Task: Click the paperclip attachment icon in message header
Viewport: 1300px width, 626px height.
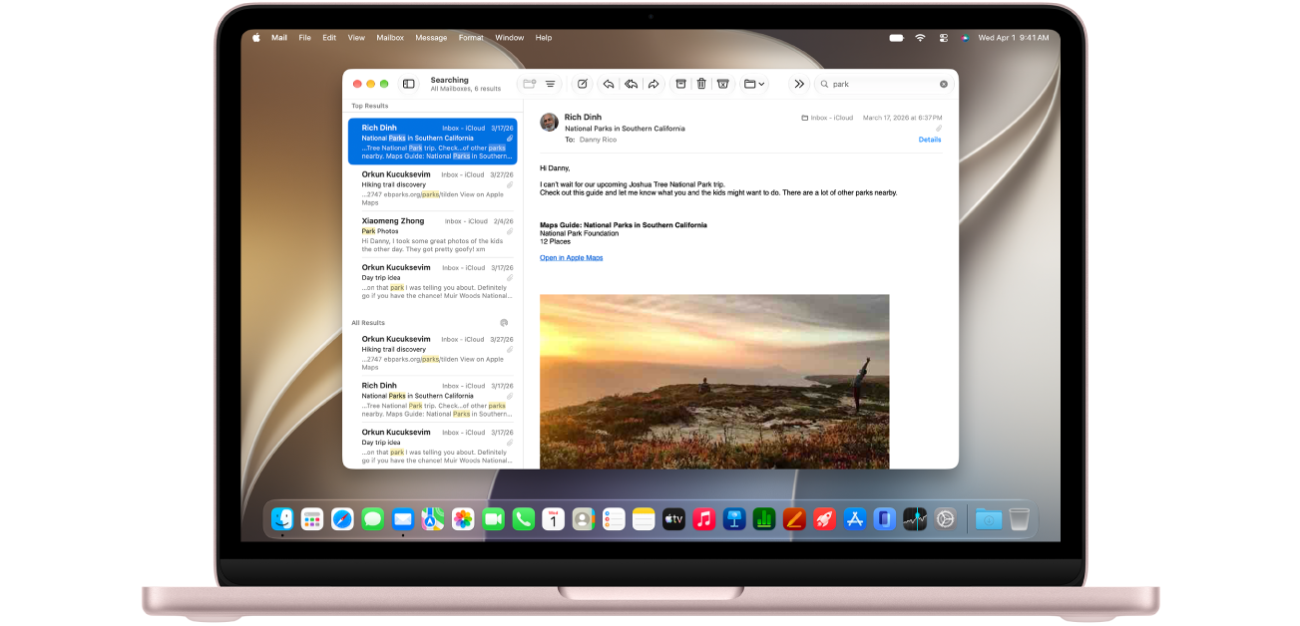Action: click(x=938, y=129)
